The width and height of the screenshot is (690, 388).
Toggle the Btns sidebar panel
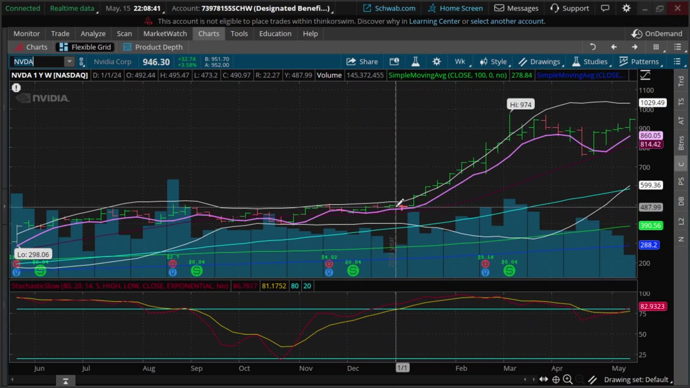pyautogui.click(x=681, y=142)
